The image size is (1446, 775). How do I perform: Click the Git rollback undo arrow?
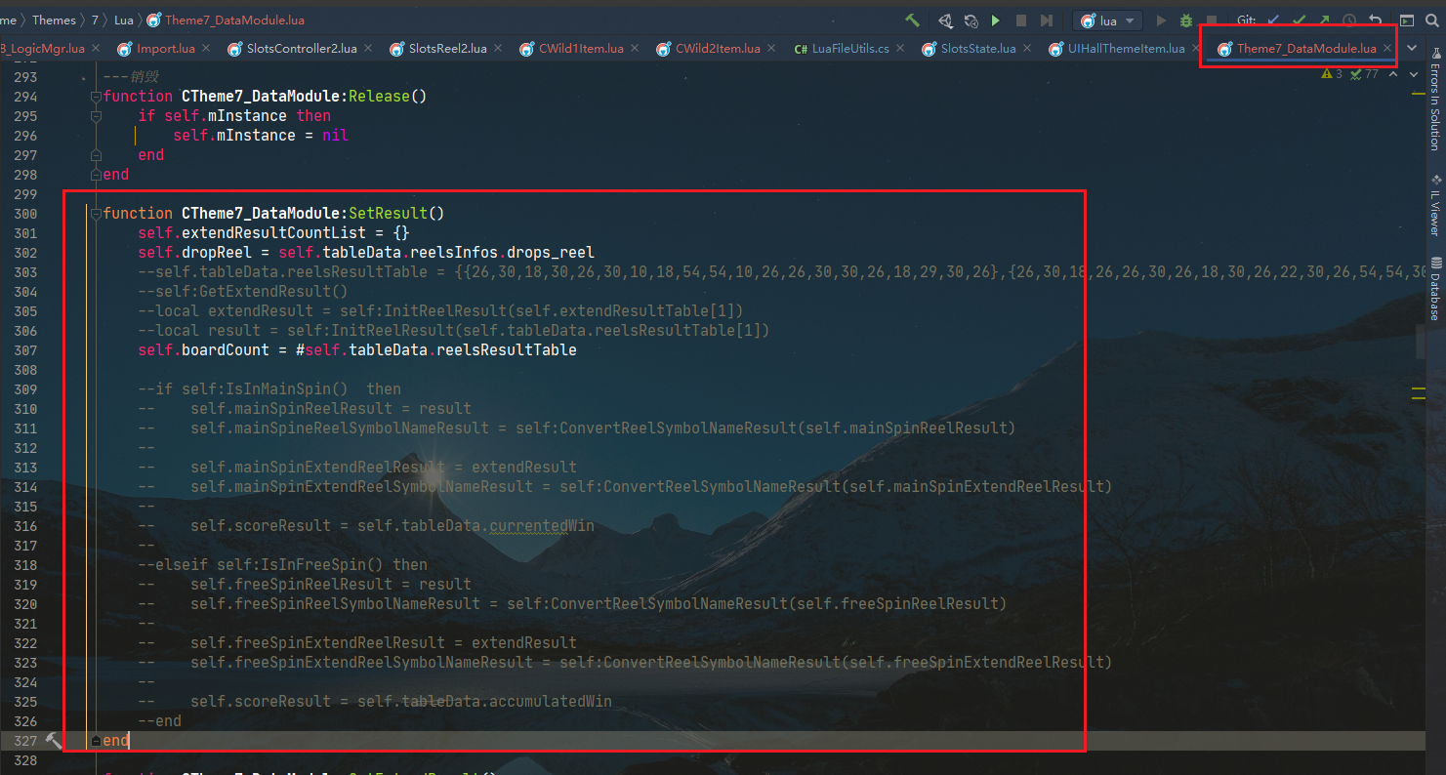pos(1376,20)
